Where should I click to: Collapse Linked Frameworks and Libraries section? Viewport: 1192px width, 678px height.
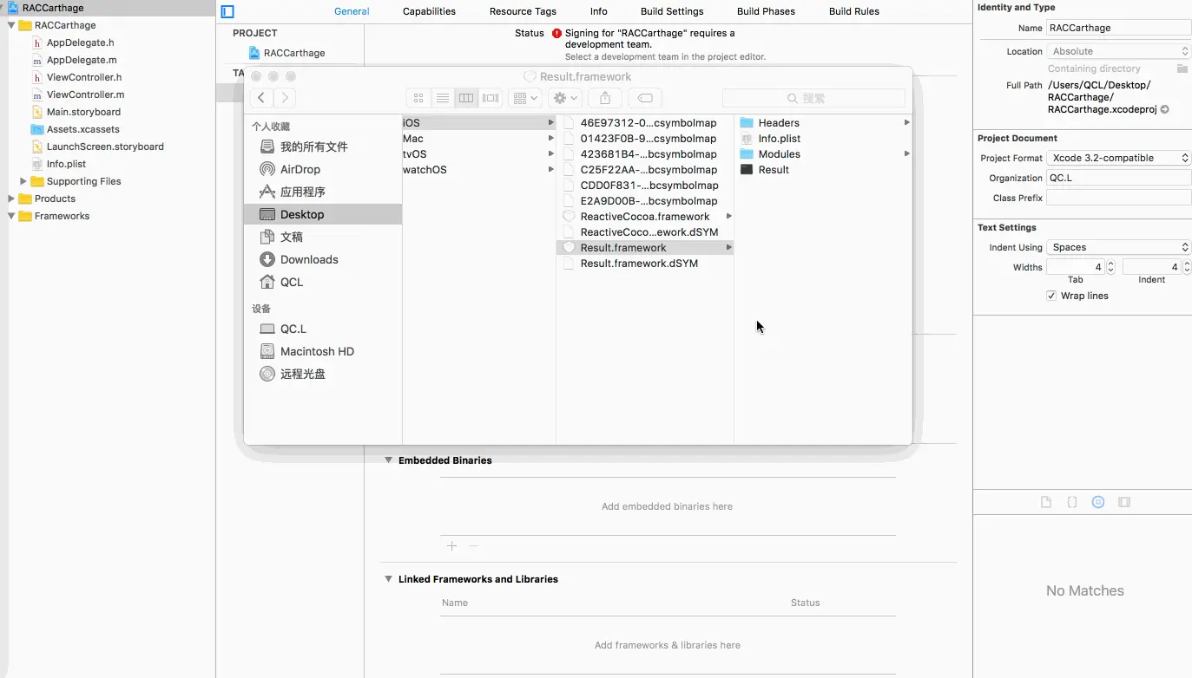[x=389, y=579]
